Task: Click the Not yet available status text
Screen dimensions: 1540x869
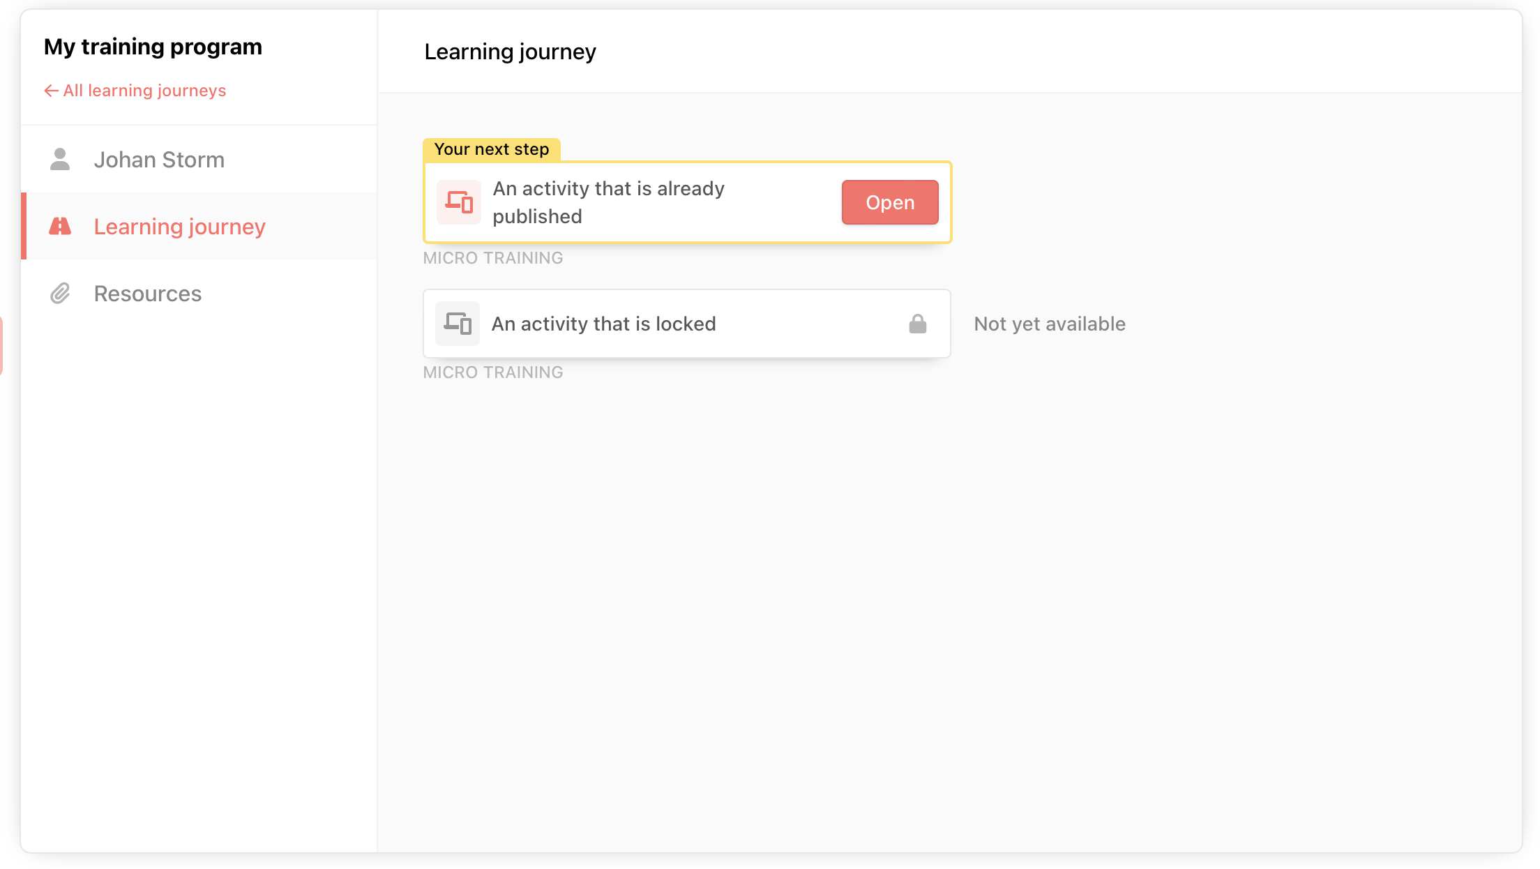Action: [x=1050, y=324]
